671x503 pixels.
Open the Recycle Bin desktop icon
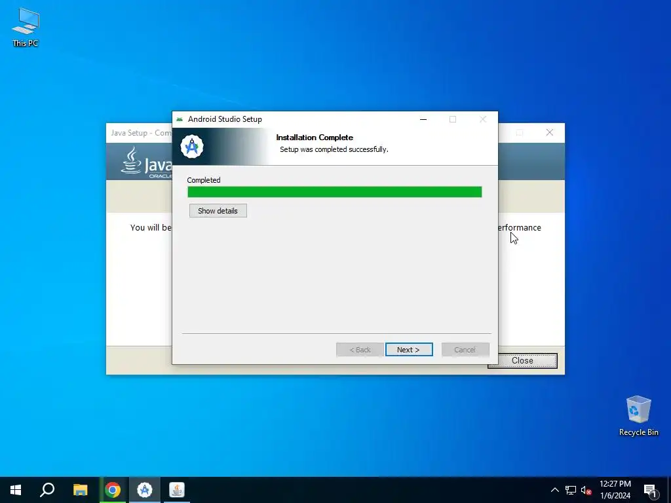click(638, 416)
